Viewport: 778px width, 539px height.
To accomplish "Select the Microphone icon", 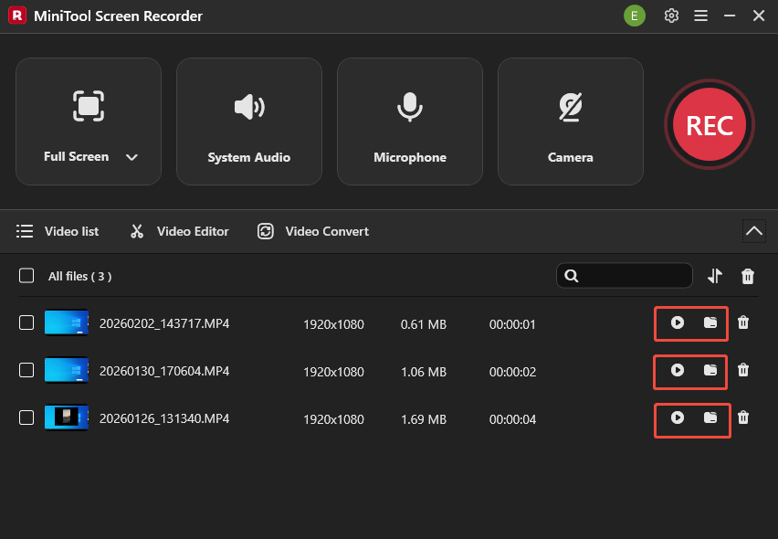I will coord(409,106).
